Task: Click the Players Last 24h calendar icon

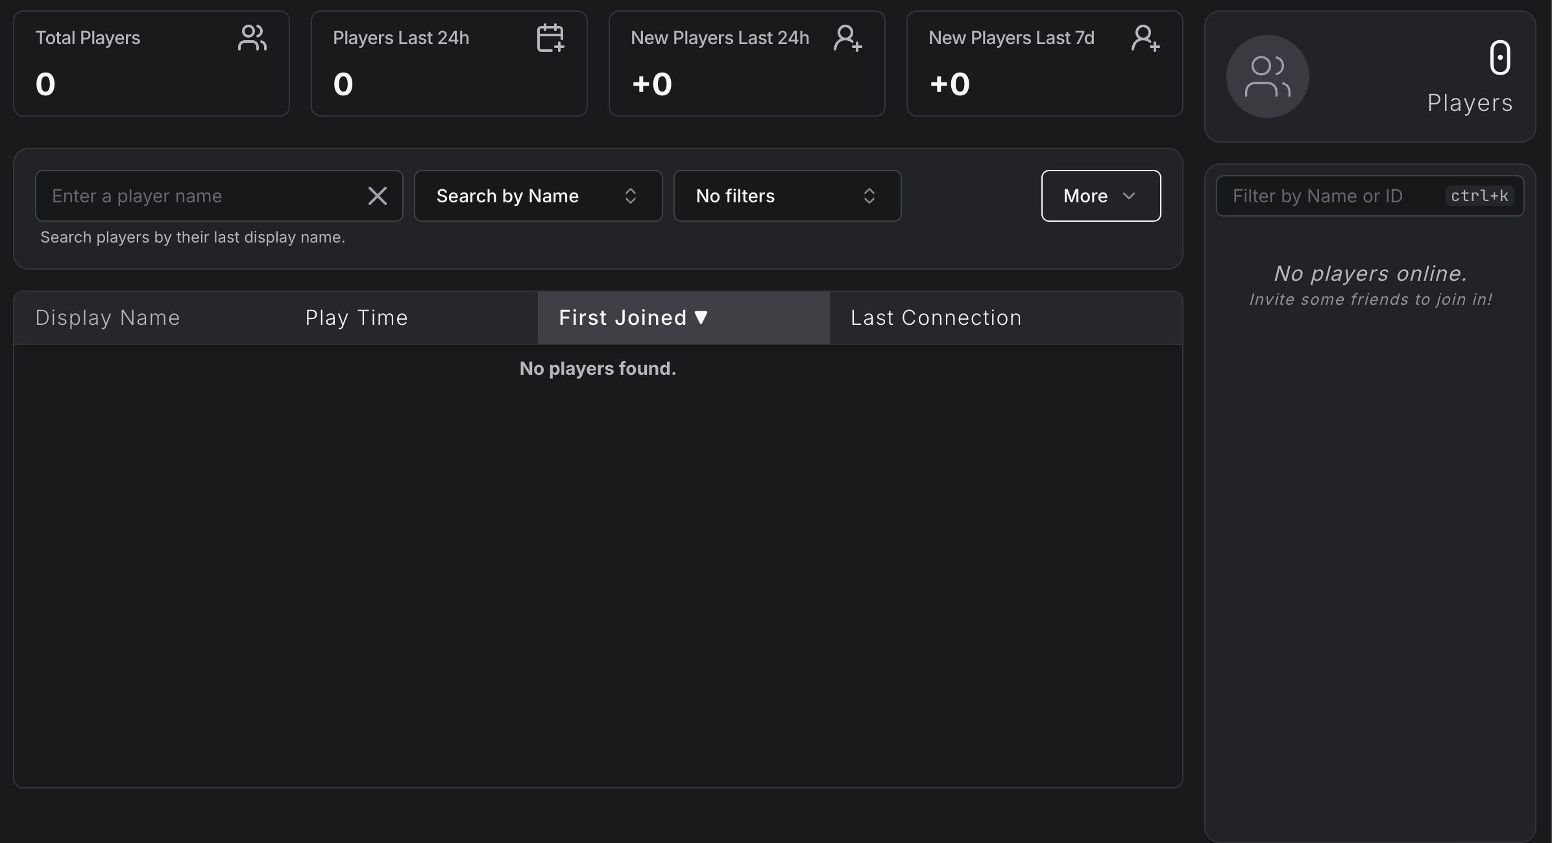Action: pos(550,38)
